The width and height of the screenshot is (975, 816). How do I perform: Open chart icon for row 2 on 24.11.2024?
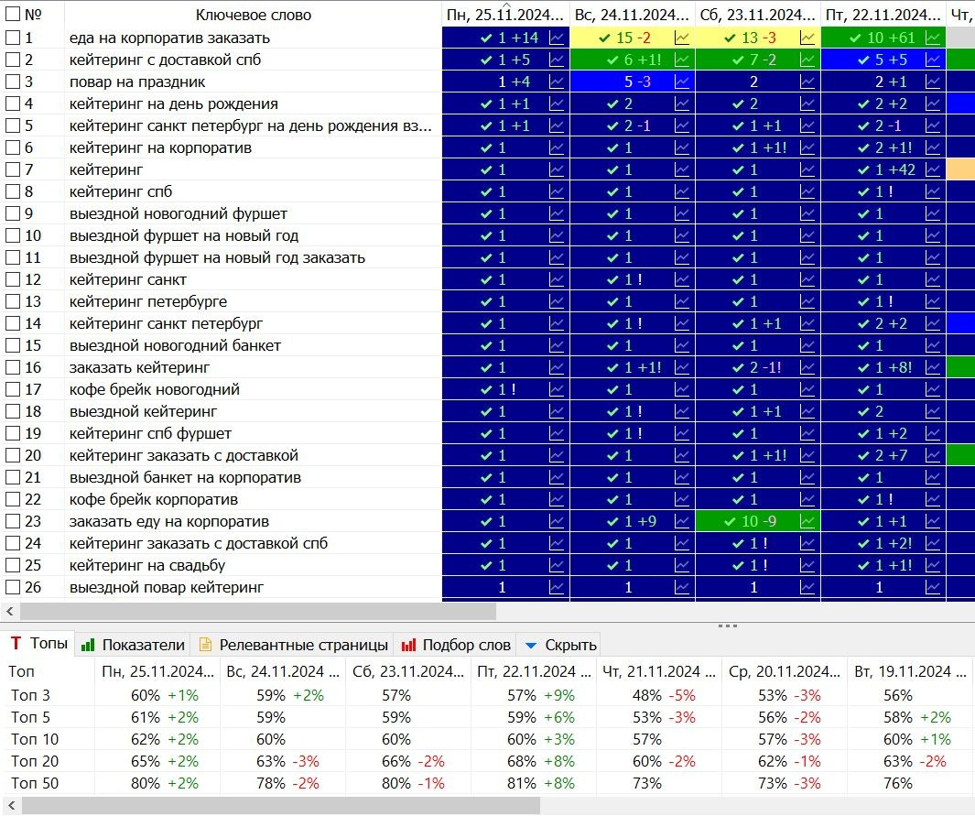[682, 60]
